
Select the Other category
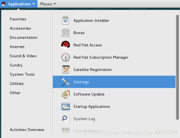[15, 93]
